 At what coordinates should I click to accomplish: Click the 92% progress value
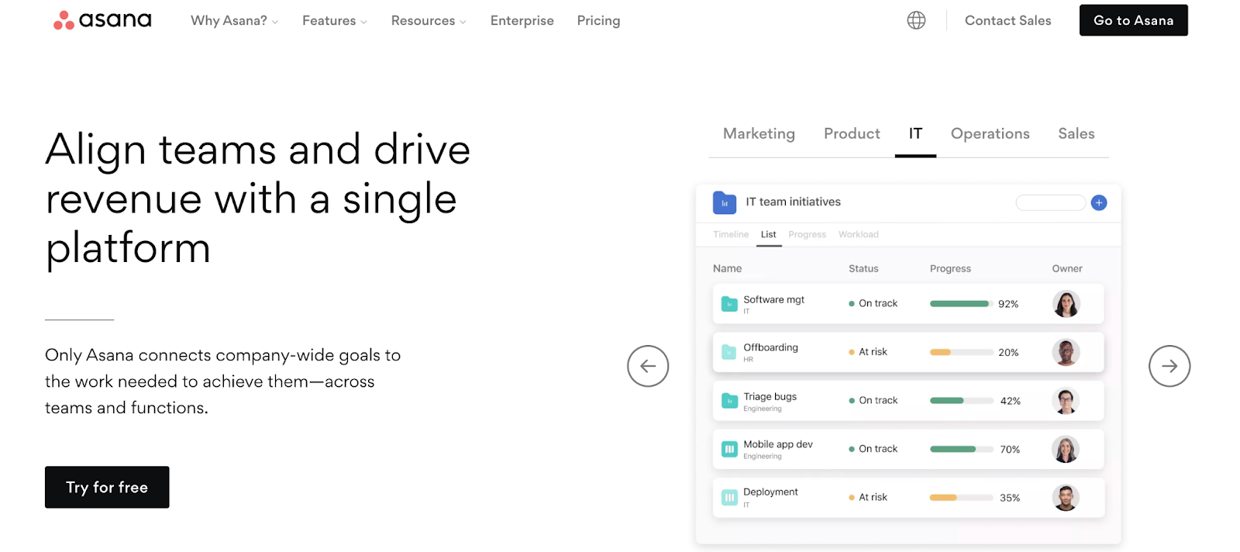click(1008, 304)
